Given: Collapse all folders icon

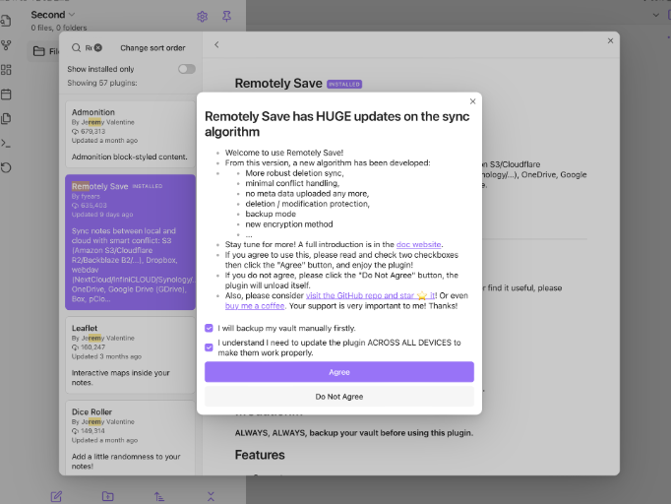Looking at the screenshot, I should tap(211, 496).
